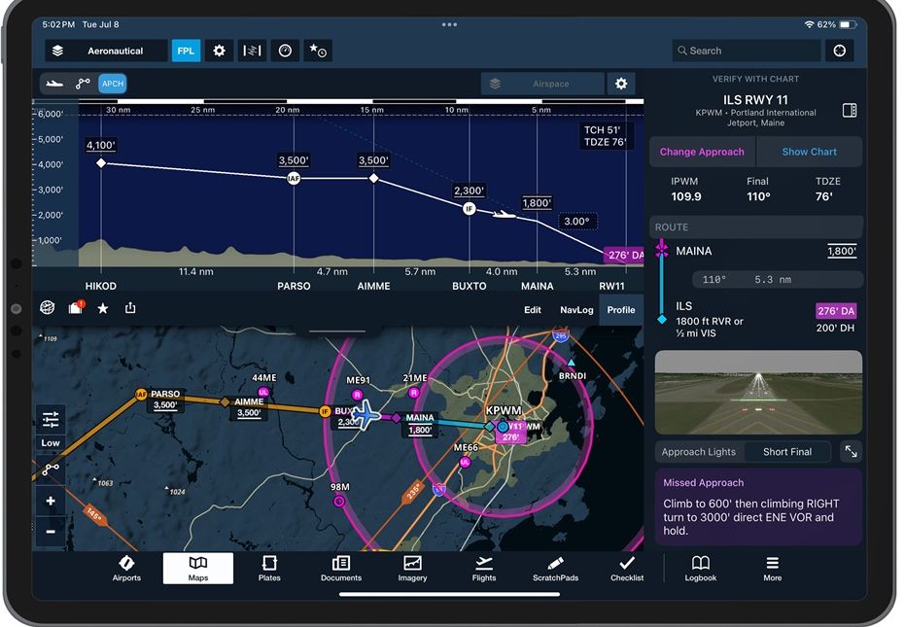Toggle the FPL flight plan panel
Image resolution: width=905 pixels, height=627 pixels.
(186, 51)
